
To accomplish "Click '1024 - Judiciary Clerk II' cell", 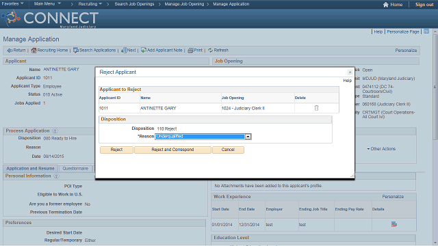I will pyautogui.click(x=243, y=108).
